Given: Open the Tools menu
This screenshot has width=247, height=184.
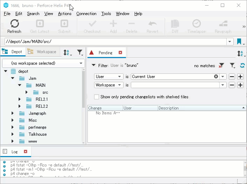Looking at the screenshot, I should (106, 14).
